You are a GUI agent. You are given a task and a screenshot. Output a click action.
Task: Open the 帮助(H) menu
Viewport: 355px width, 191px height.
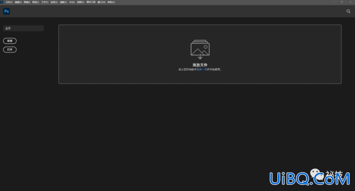(111, 2)
